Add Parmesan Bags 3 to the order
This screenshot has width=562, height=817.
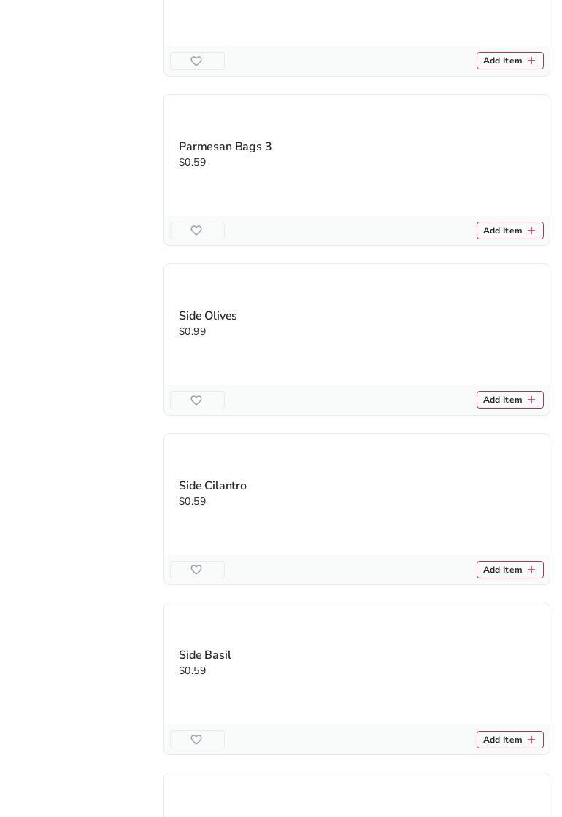click(509, 231)
